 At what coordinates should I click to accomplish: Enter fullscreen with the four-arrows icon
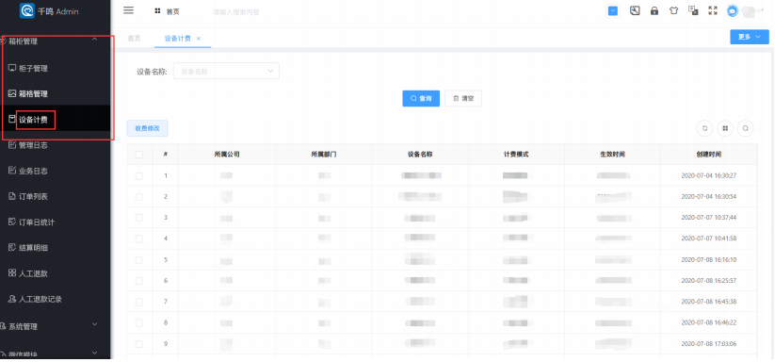coord(712,10)
